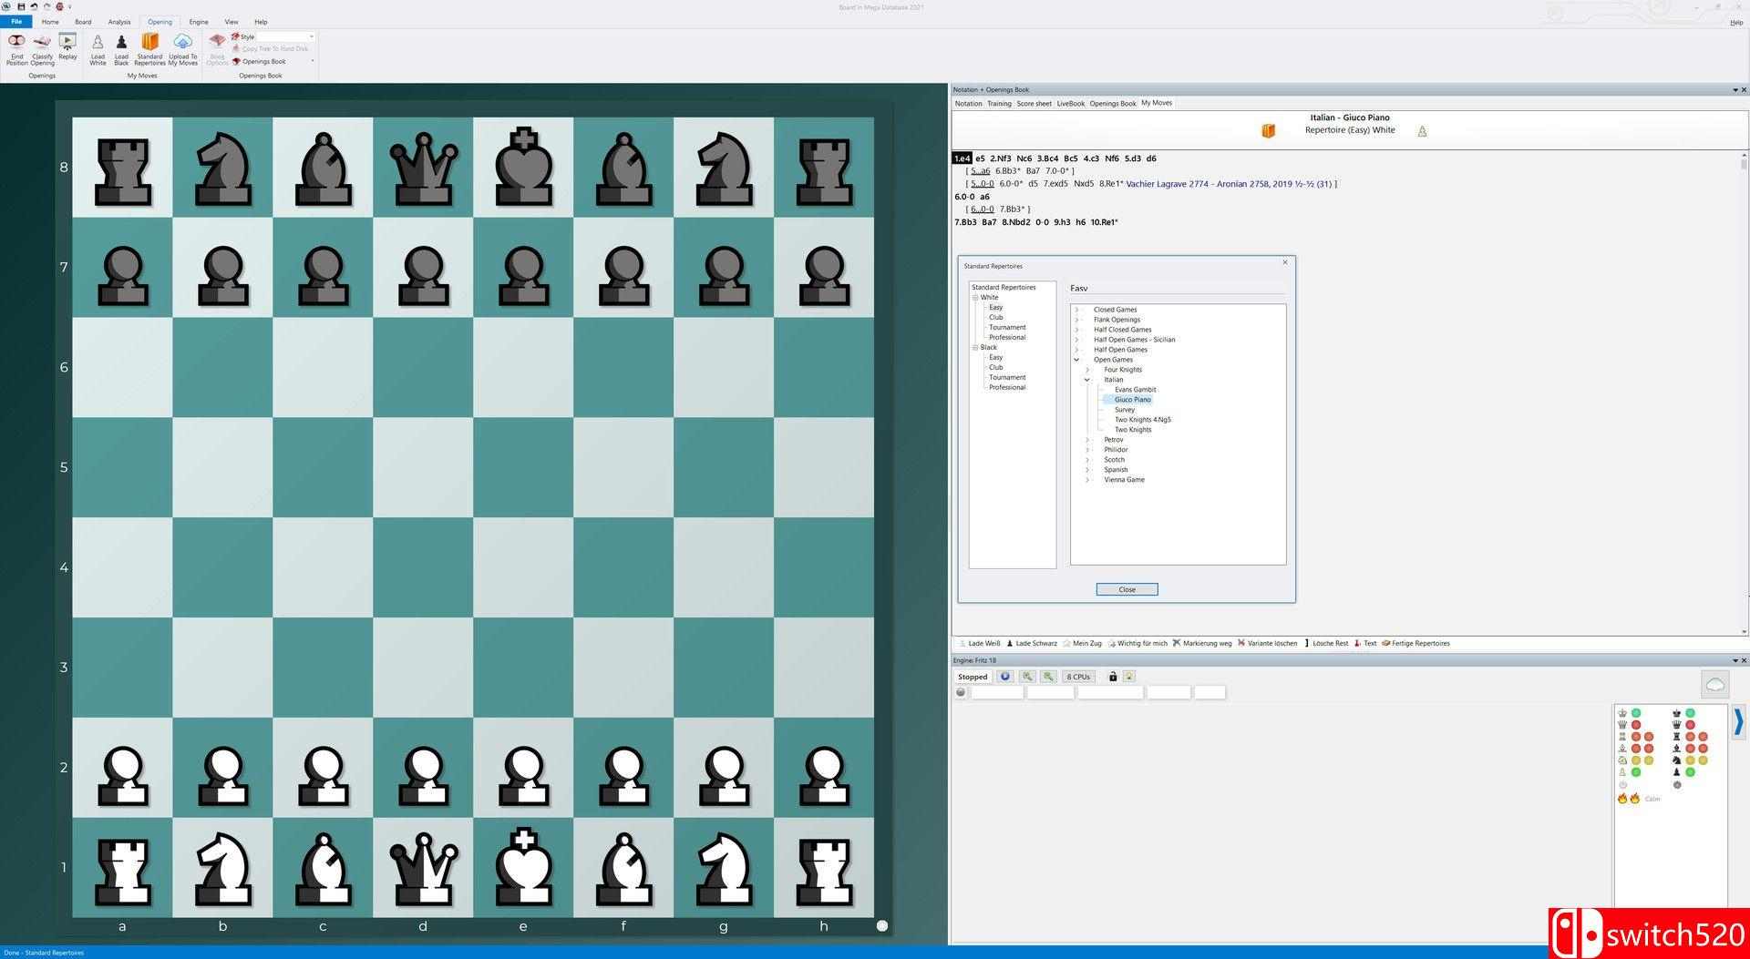
Task: Switch to the Engine ribbon tab
Action: point(198,22)
